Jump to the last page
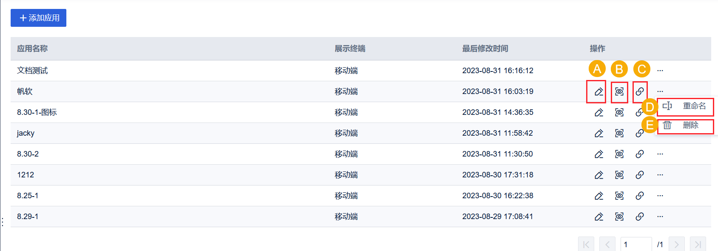718x251 pixels. pos(698,244)
